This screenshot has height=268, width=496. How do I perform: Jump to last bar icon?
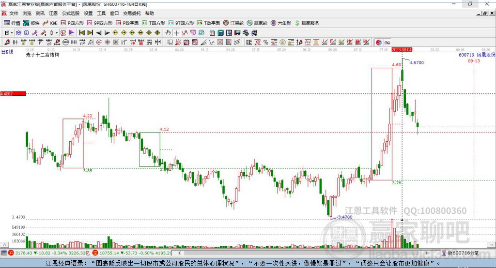[x=90, y=33]
